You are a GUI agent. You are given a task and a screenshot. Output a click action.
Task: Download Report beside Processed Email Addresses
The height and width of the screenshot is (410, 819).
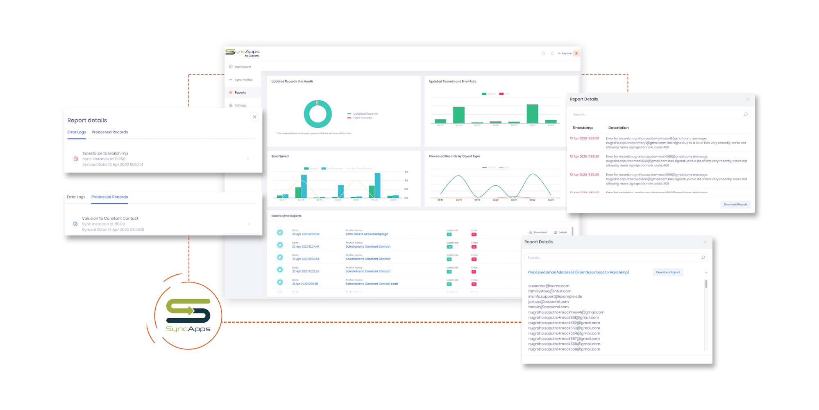coord(668,272)
